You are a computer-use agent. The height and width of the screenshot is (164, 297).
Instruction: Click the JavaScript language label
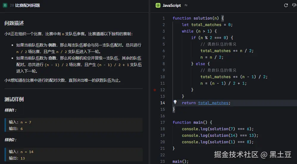coord(172,5)
